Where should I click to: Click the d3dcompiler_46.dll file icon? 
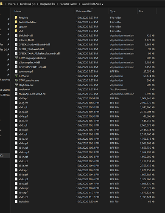click(16, 63)
